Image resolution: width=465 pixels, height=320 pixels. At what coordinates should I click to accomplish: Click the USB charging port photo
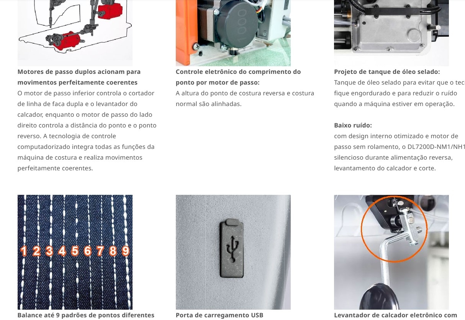(x=233, y=252)
